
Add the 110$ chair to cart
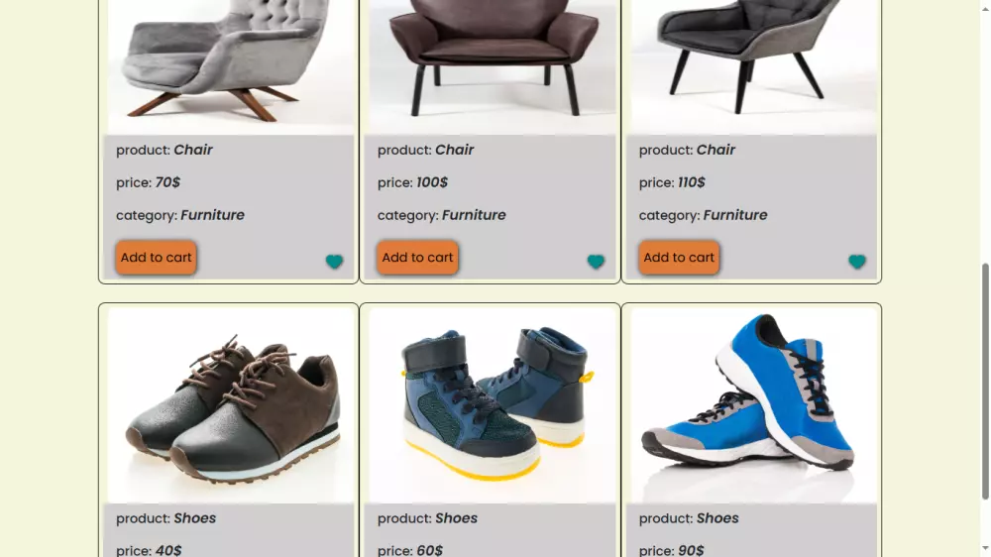679,258
